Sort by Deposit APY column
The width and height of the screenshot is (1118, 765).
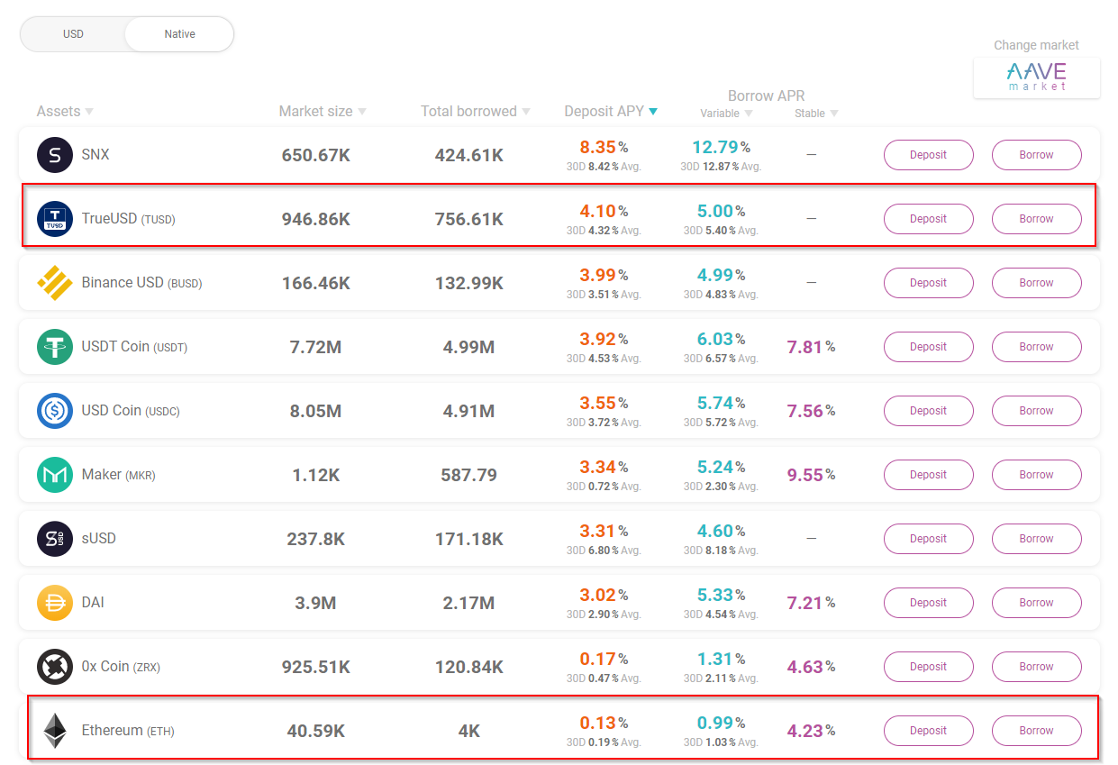pos(611,112)
